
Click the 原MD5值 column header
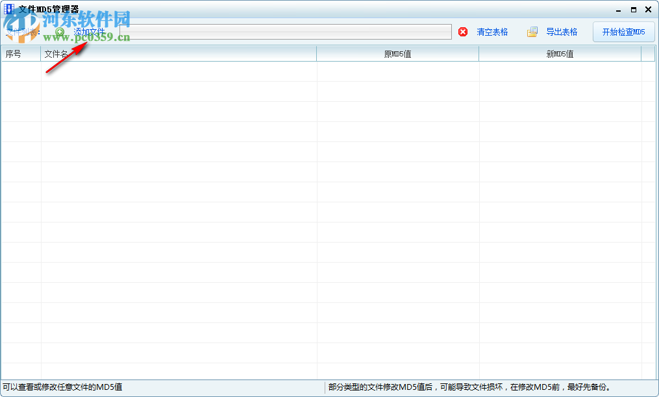click(x=397, y=54)
